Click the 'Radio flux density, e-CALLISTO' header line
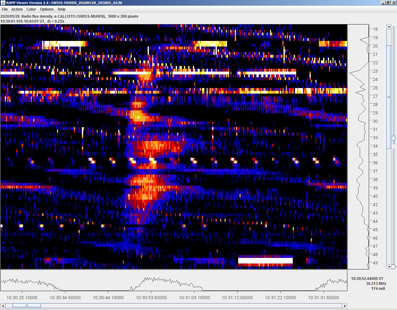Image resolution: width=397 pixels, height=310 pixels. tap(69, 16)
